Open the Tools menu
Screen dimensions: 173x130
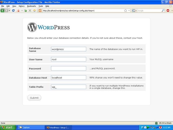tap(41, 6)
